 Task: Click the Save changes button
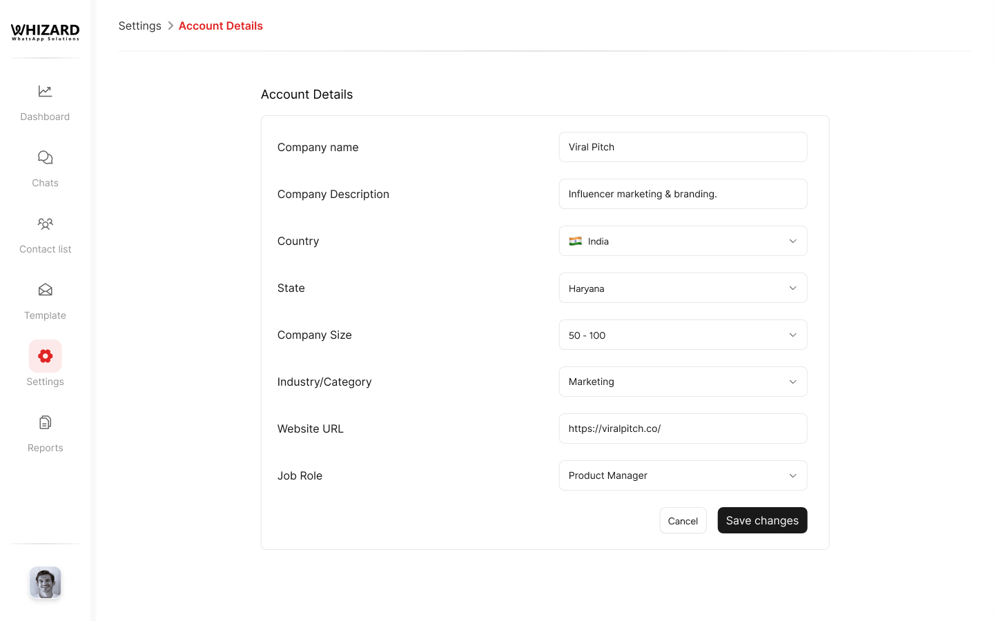click(x=762, y=521)
